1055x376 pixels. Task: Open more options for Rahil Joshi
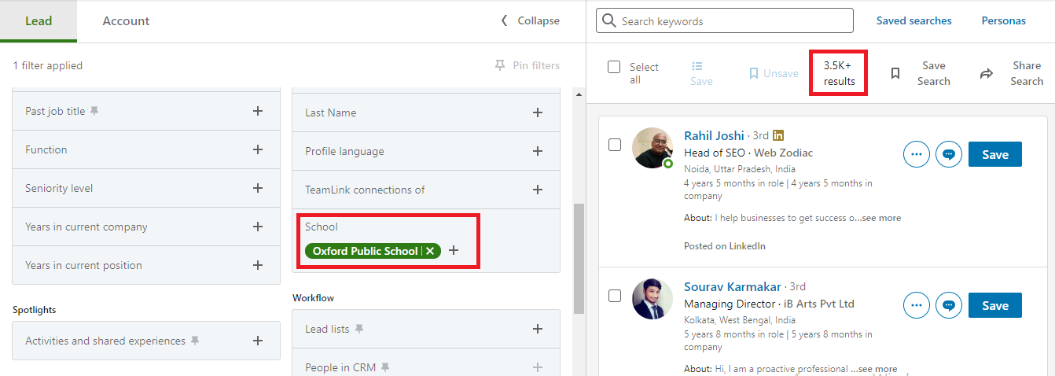[x=917, y=154]
